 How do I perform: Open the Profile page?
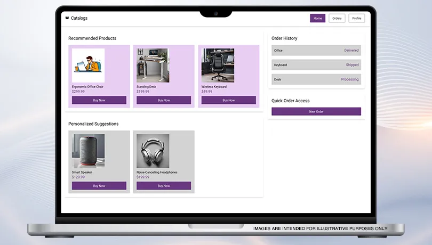(356, 18)
